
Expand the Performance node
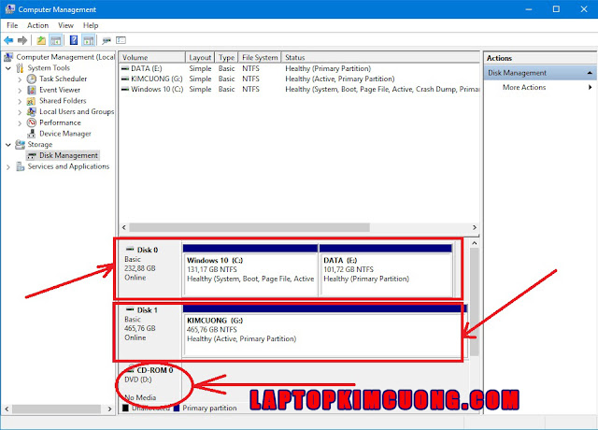coord(20,122)
